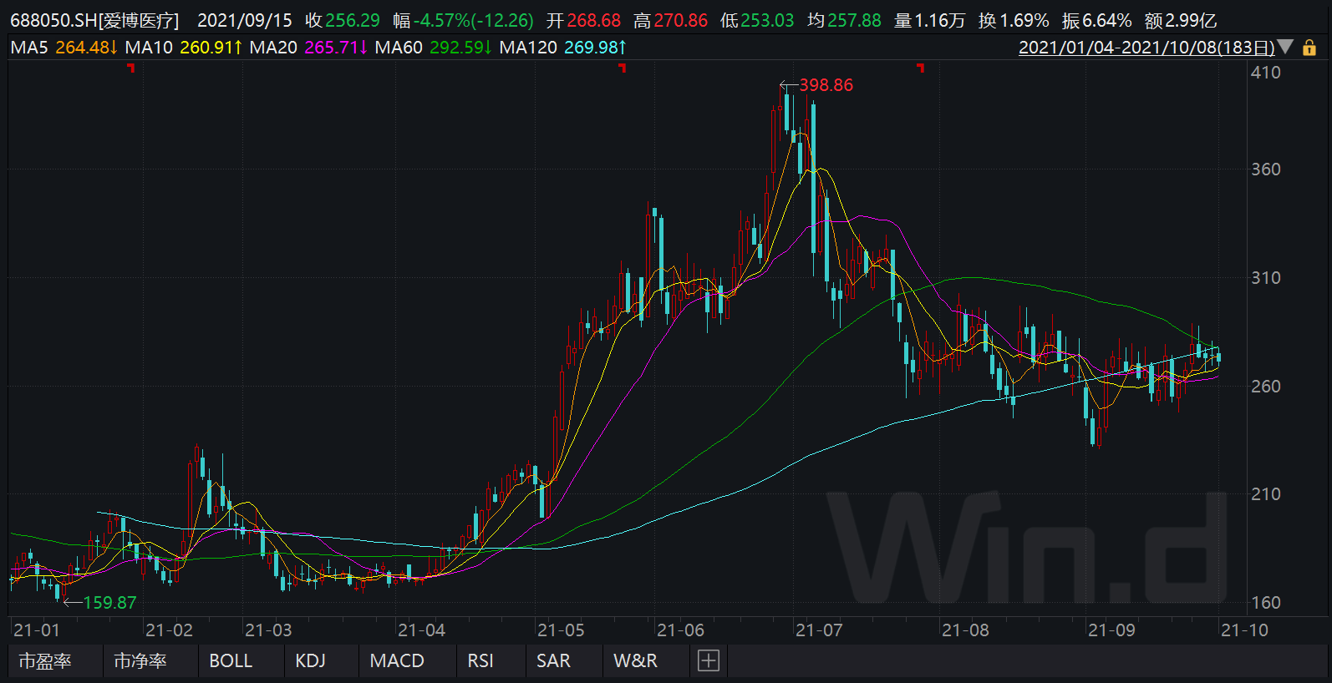Click the closing price 256.29 value
This screenshot has width=1332, height=683.
click(x=353, y=21)
